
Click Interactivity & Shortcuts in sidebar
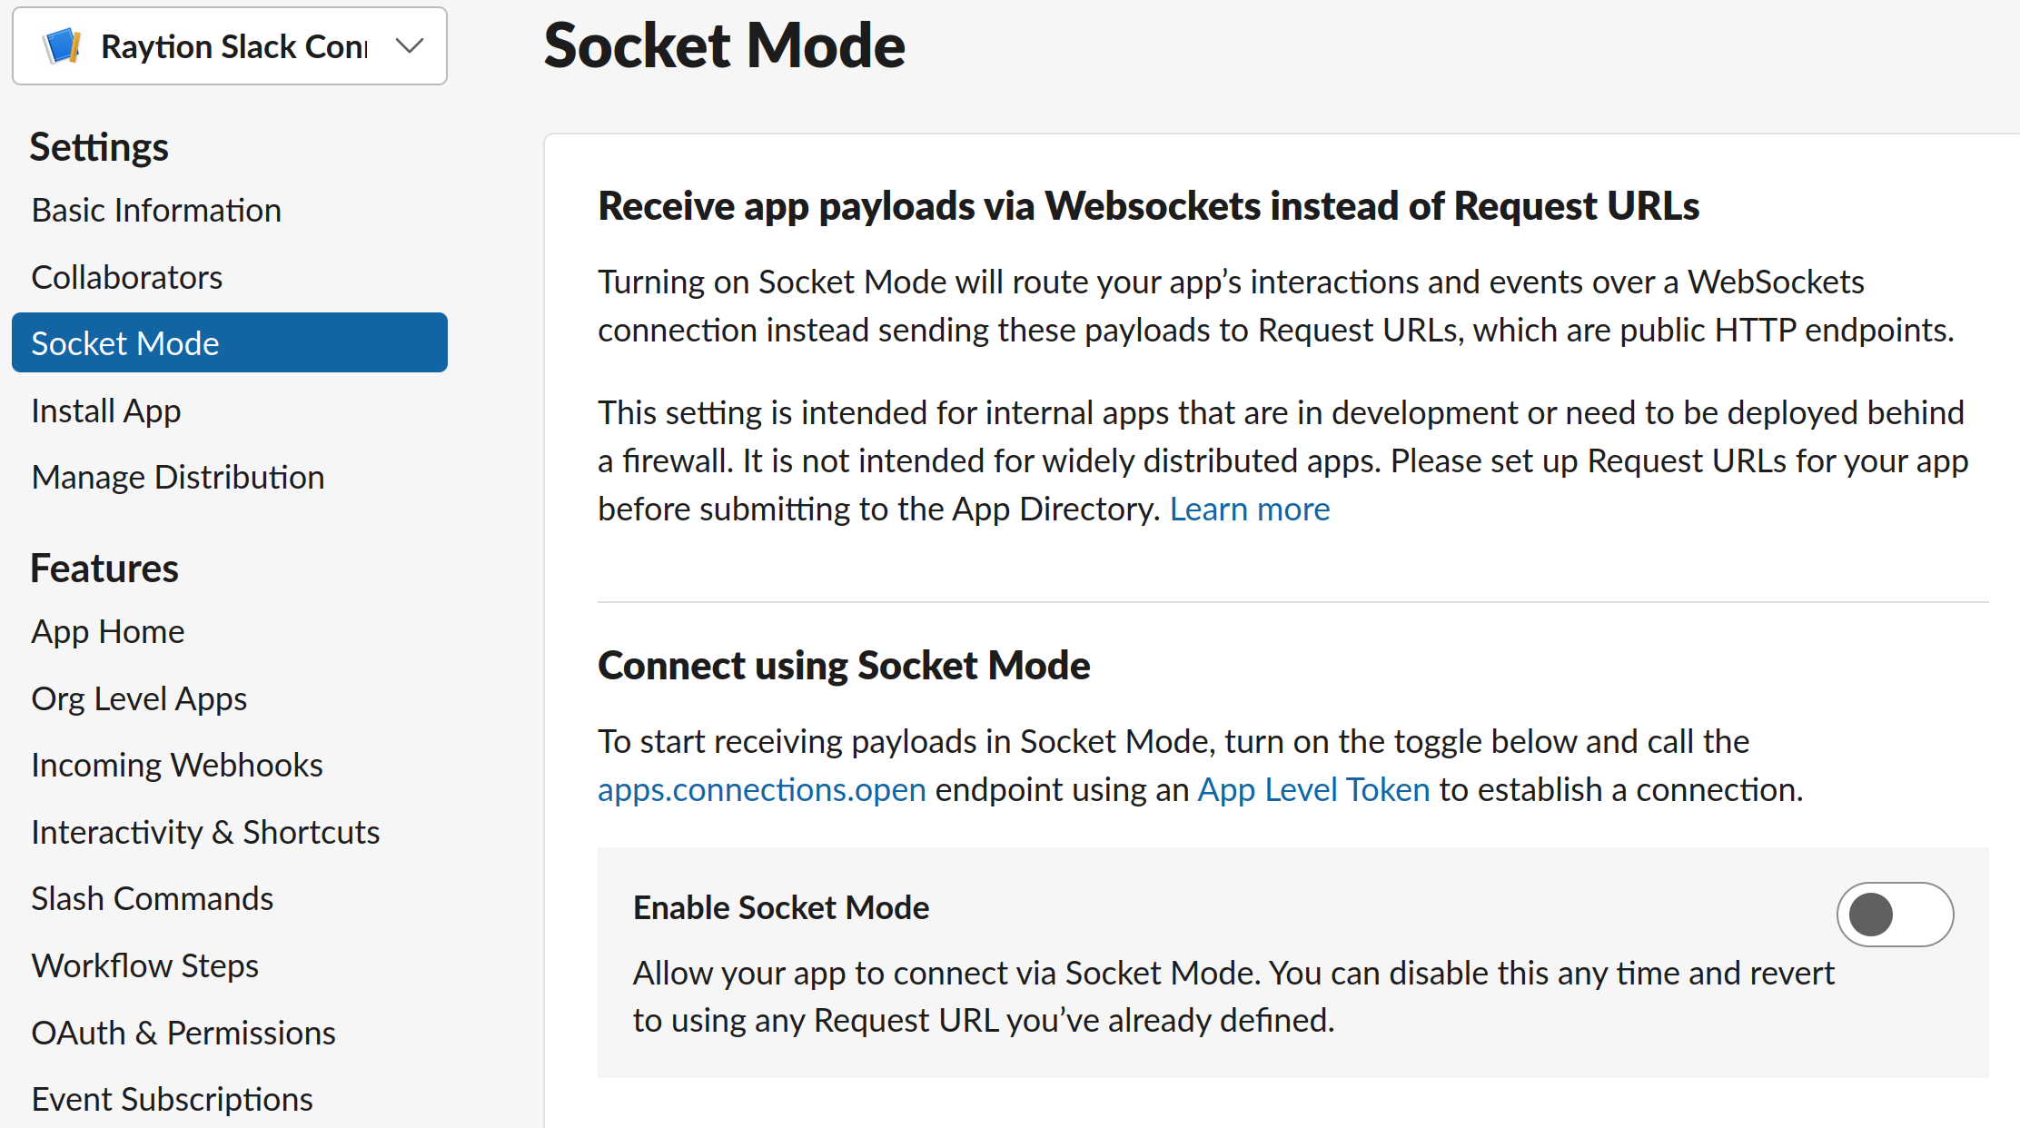coord(205,831)
